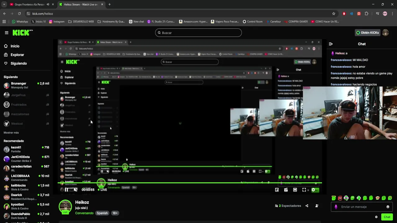
Task: Bookmark this page with the star
Action: click(334, 14)
